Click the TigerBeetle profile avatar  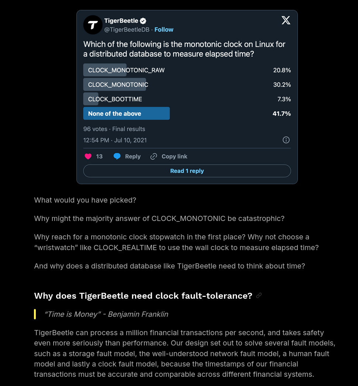pos(93,25)
